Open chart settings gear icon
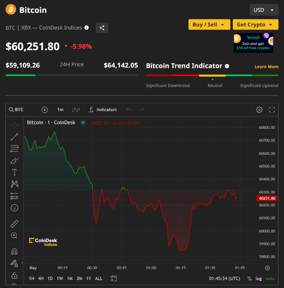This screenshot has width=284, height=288. 259,110
